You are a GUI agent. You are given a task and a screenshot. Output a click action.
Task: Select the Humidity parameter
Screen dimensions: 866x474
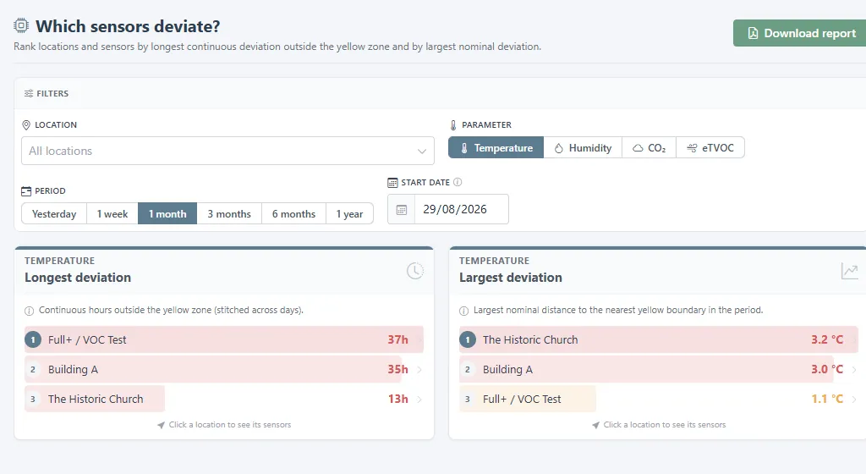[x=583, y=147]
